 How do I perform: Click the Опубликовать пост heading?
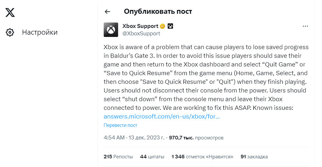[x=158, y=12]
